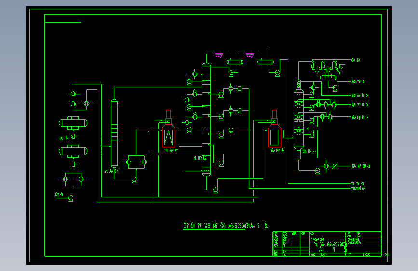Click the upper horizontal vessel on the left

[73, 123]
